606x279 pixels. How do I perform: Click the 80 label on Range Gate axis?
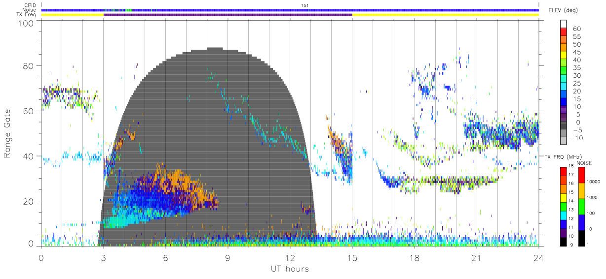(x=29, y=66)
